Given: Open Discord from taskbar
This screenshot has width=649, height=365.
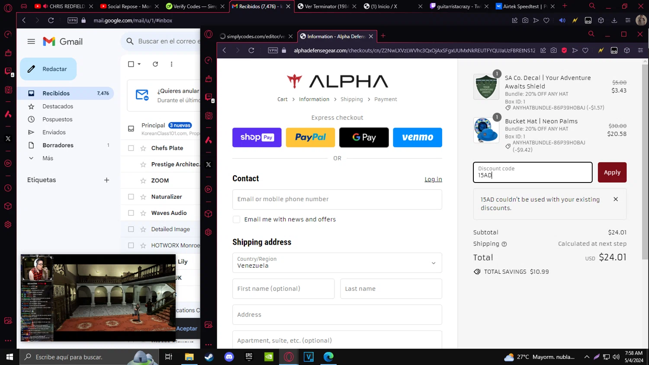Looking at the screenshot, I should click(x=229, y=357).
